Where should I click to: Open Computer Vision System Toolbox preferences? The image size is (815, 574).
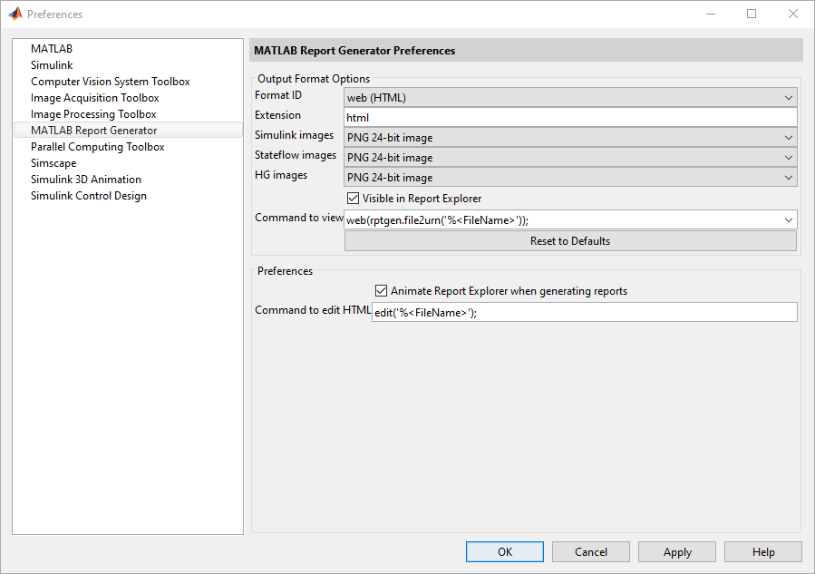point(111,82)
